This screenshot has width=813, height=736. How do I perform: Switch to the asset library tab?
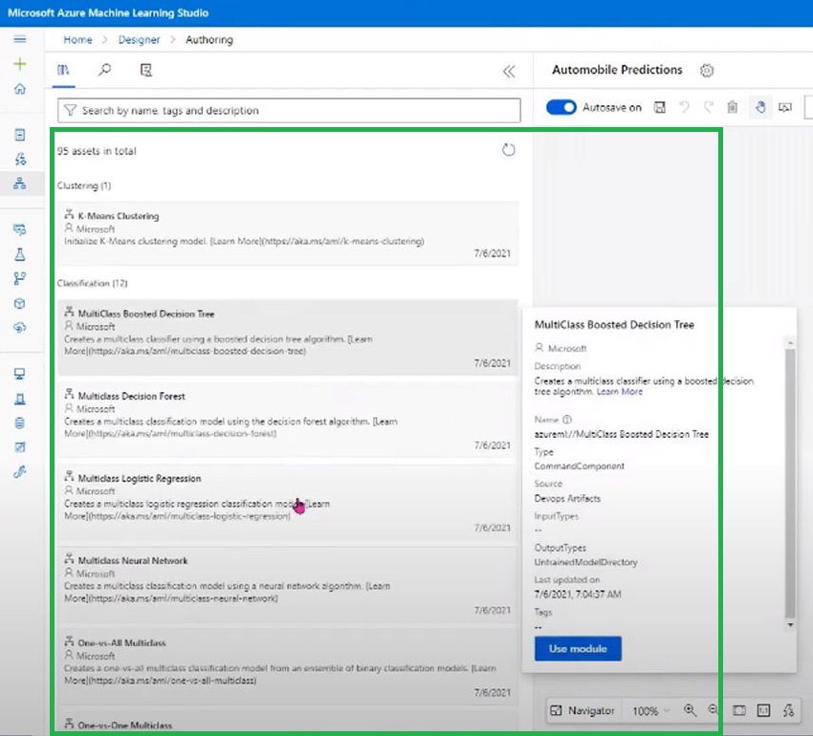coord(64,70)
